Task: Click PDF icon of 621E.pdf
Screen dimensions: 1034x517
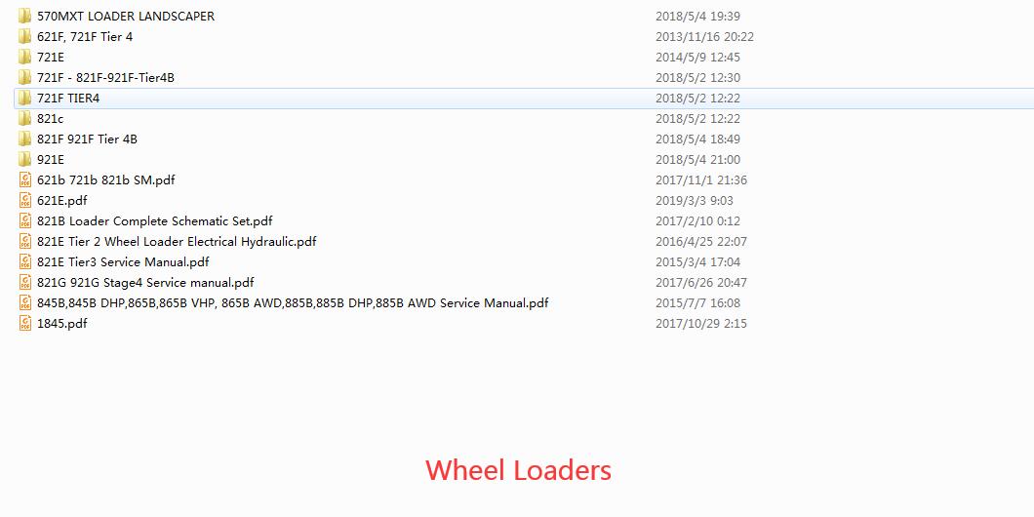Action: click(25, 200)
